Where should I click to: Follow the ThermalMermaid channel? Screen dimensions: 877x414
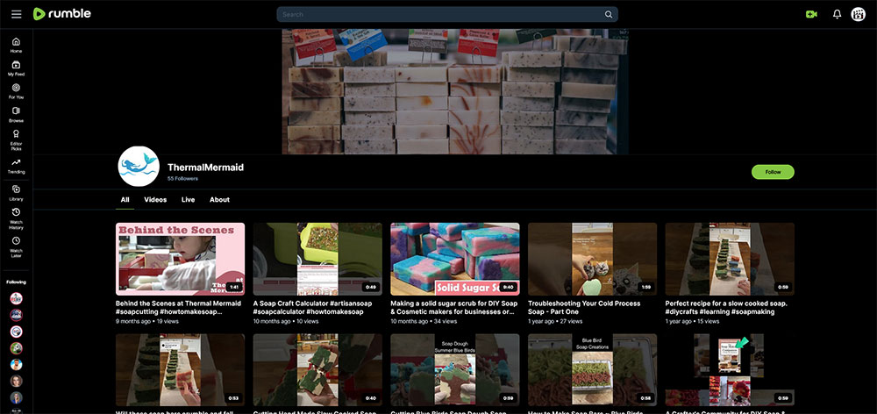pyautogui.click(x=773, y=172)
